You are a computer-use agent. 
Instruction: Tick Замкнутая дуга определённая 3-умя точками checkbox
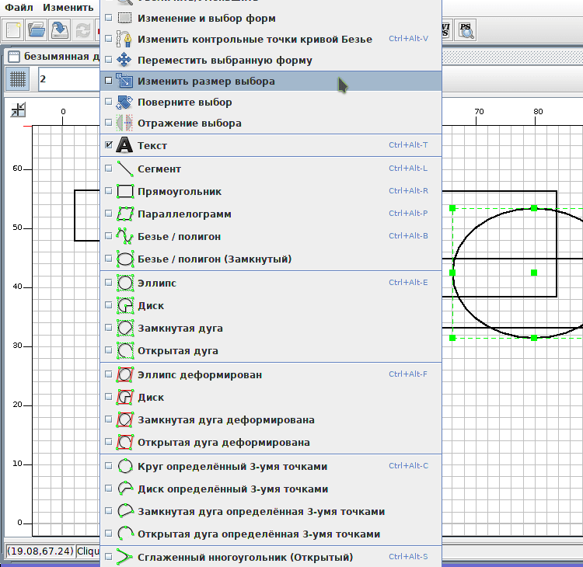109,511
